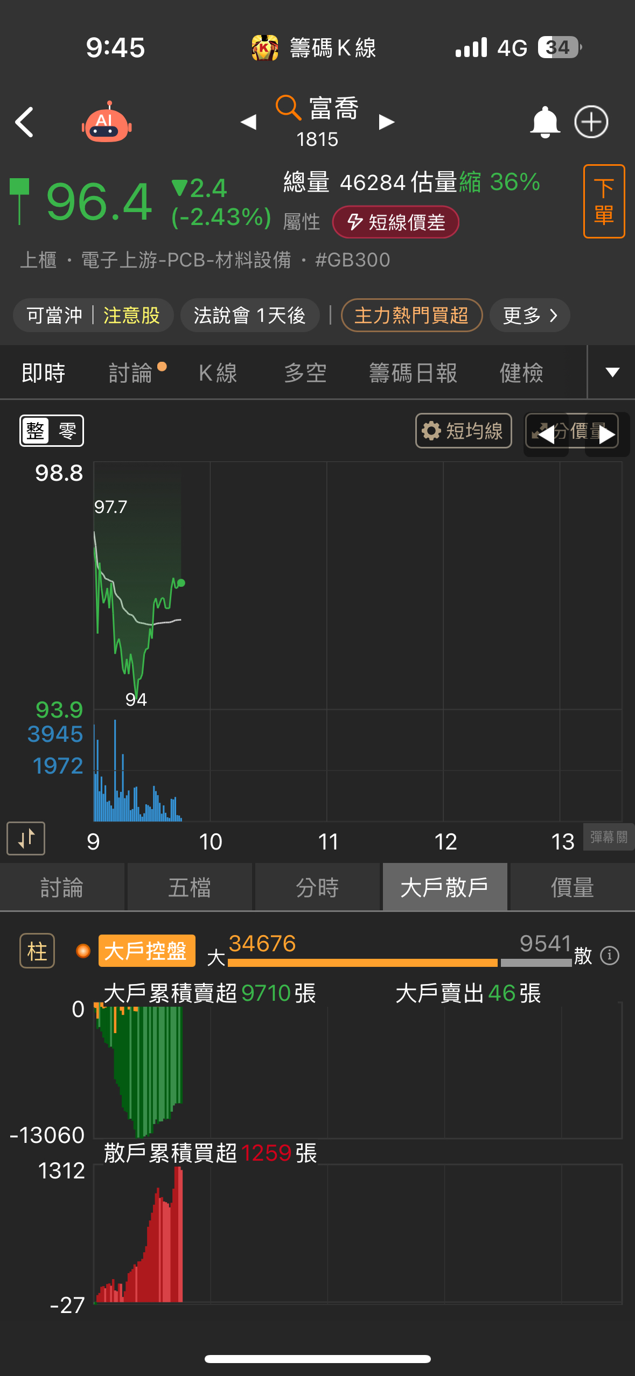Tap the 96.4 current price
Image resolution: width=635 pixels, height=1376 pixels.
coord(99,202)
